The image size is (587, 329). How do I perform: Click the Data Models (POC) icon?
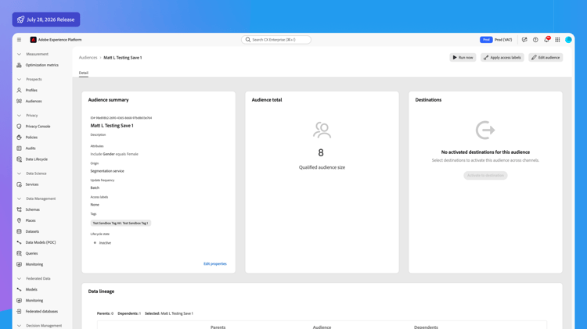19,242
